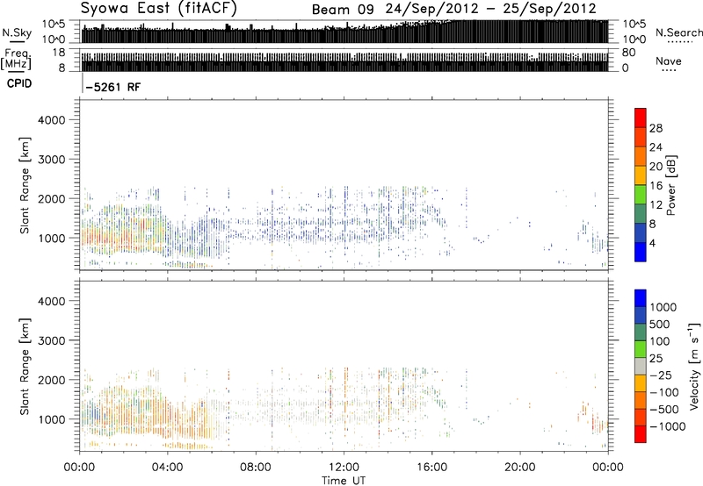Click the 'CPID' label

[x=19, y=83]
